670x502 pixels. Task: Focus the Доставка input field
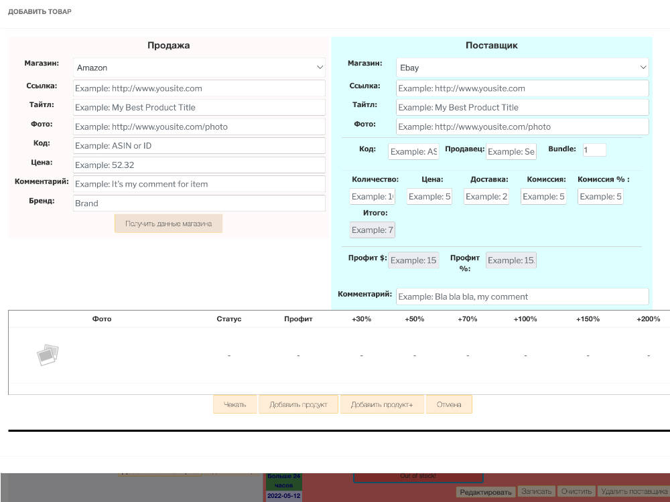[486, 196]
